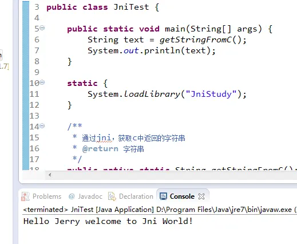This screenshot has width=297, height=244.
Task: Open the Problems tab
Action: 41,196
